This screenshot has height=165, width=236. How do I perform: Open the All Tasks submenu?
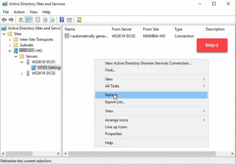151,86
